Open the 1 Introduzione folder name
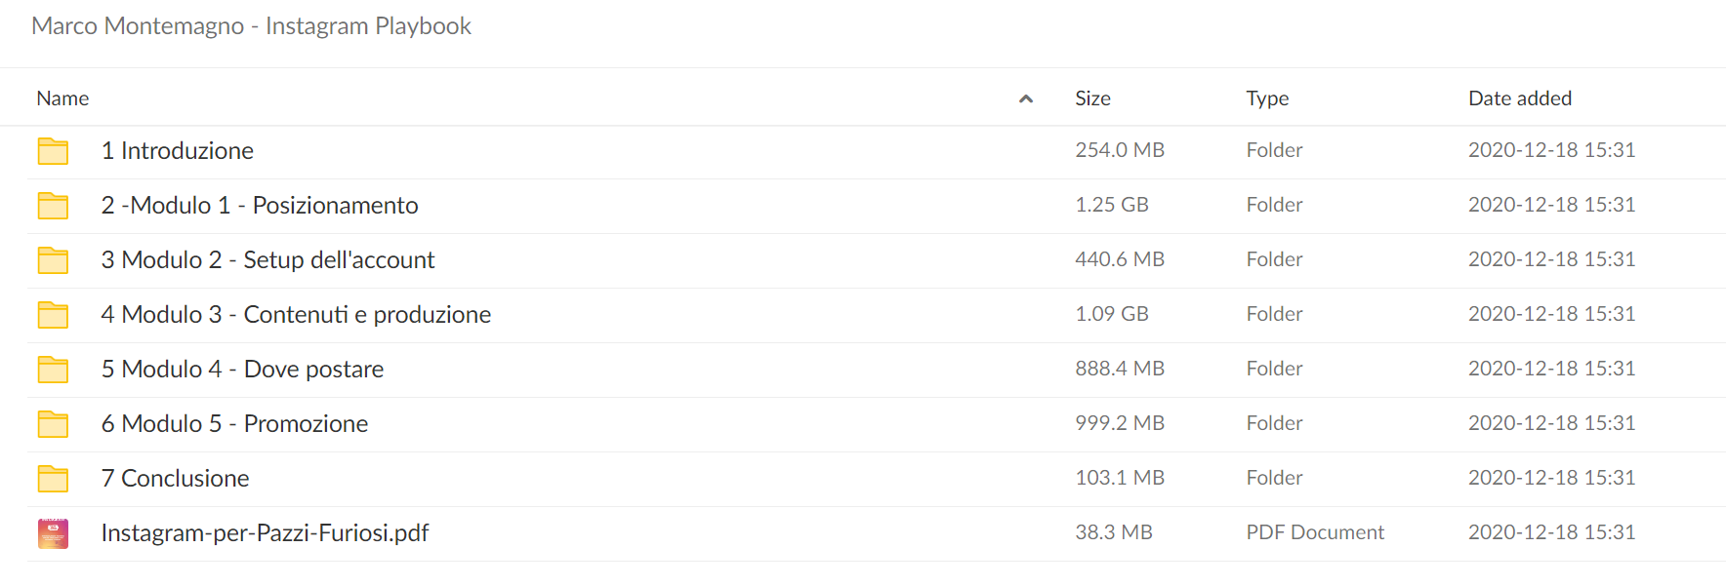1726x587 pixels. [x=178, y=151]
